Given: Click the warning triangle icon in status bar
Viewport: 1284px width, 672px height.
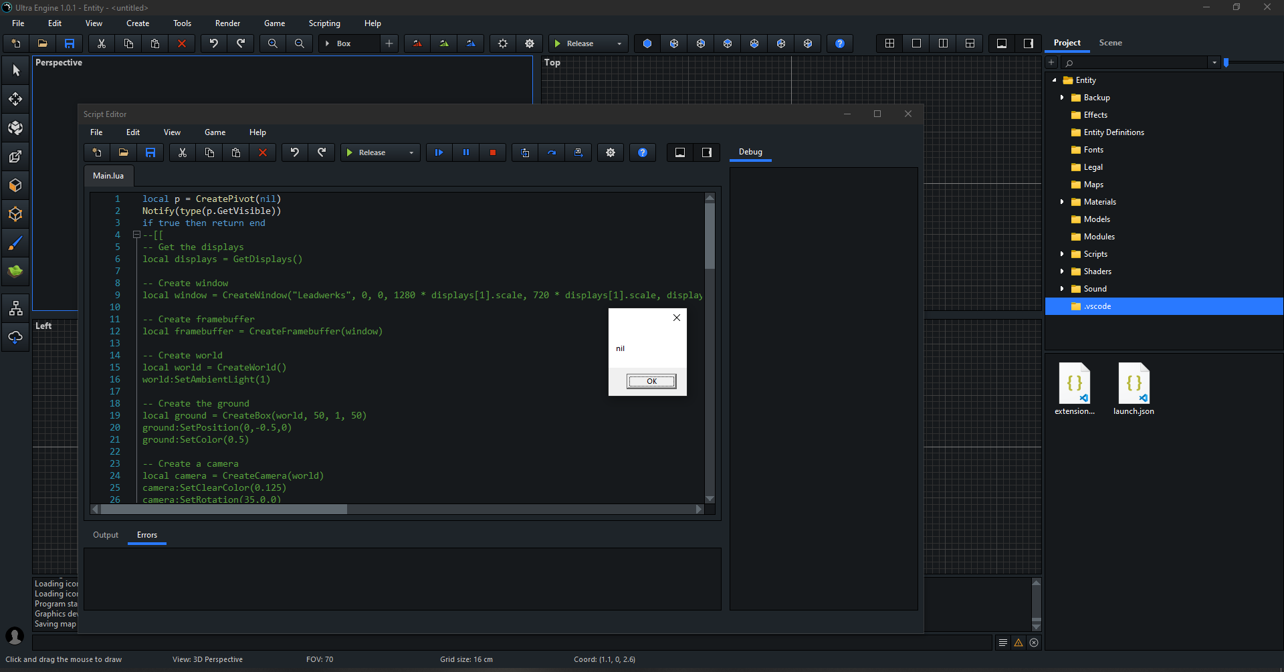Looking at the screenshot, I should click(x=1019, y=643).
